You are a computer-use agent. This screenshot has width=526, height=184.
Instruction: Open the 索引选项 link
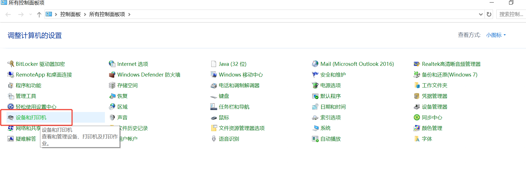point(331,117)
